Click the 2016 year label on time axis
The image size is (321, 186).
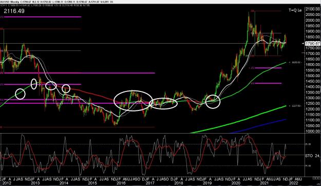(121, 183)
